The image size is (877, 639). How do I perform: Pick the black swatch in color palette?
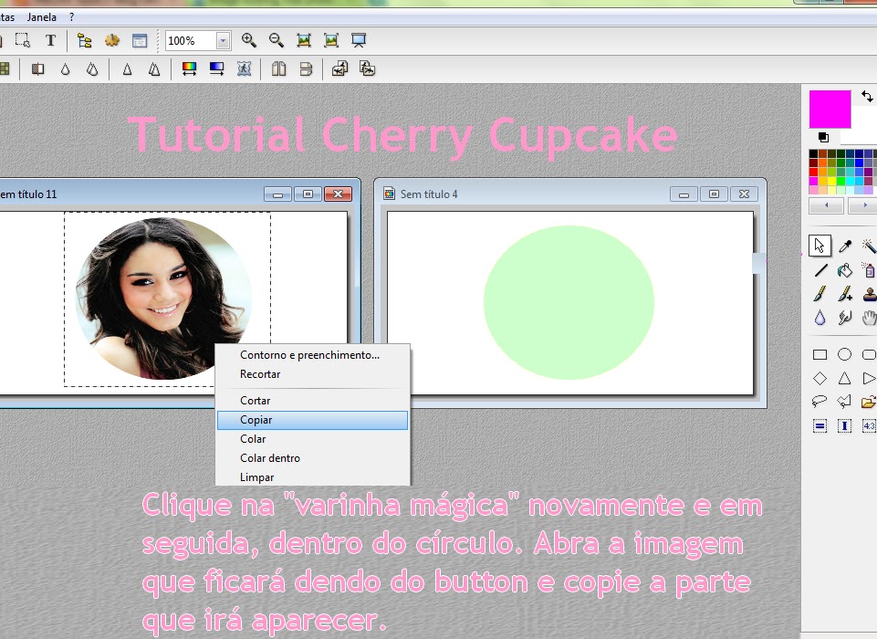(813, 153)
